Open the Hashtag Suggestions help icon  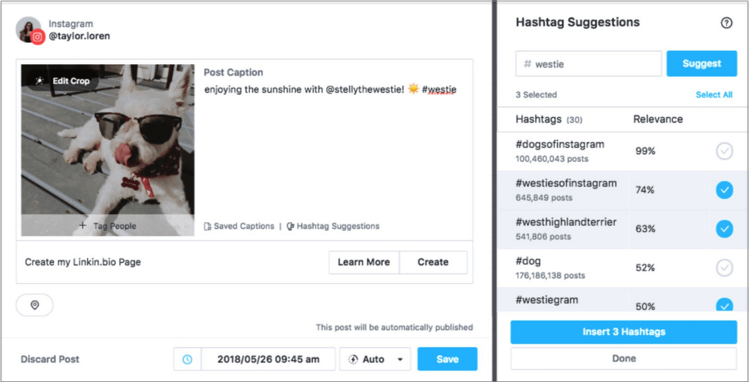point(727,23)
